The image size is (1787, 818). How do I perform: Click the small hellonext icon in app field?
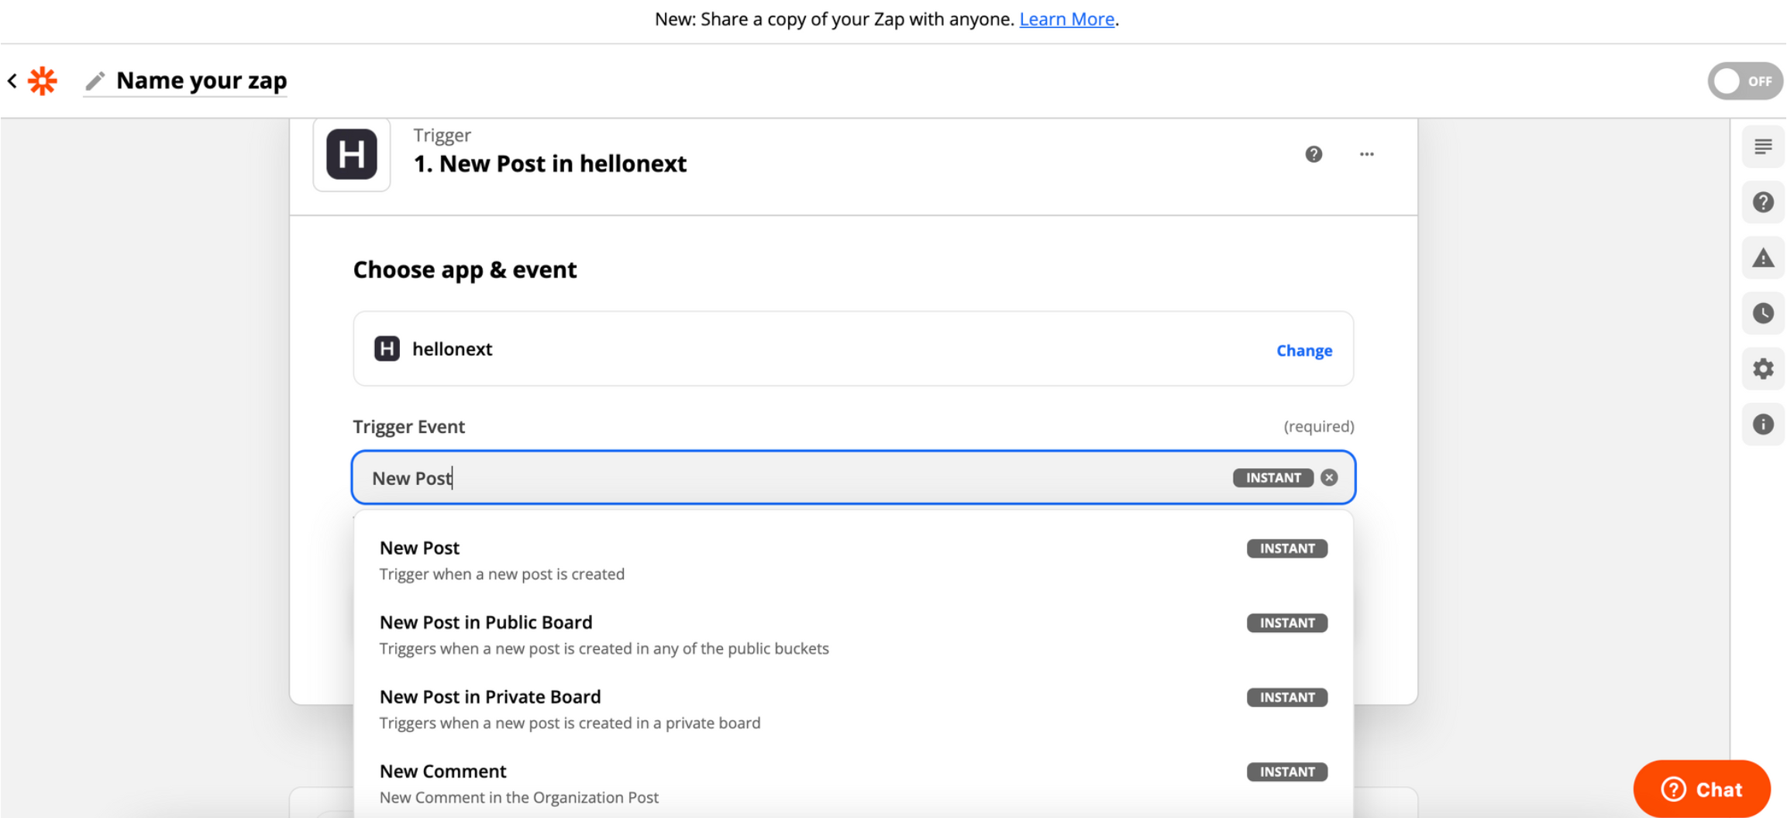coord(387,349)
